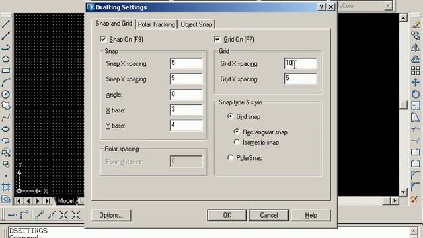
Task: Select the Scale modify tool
Action: pyautogui.click(x=416, y=106)
